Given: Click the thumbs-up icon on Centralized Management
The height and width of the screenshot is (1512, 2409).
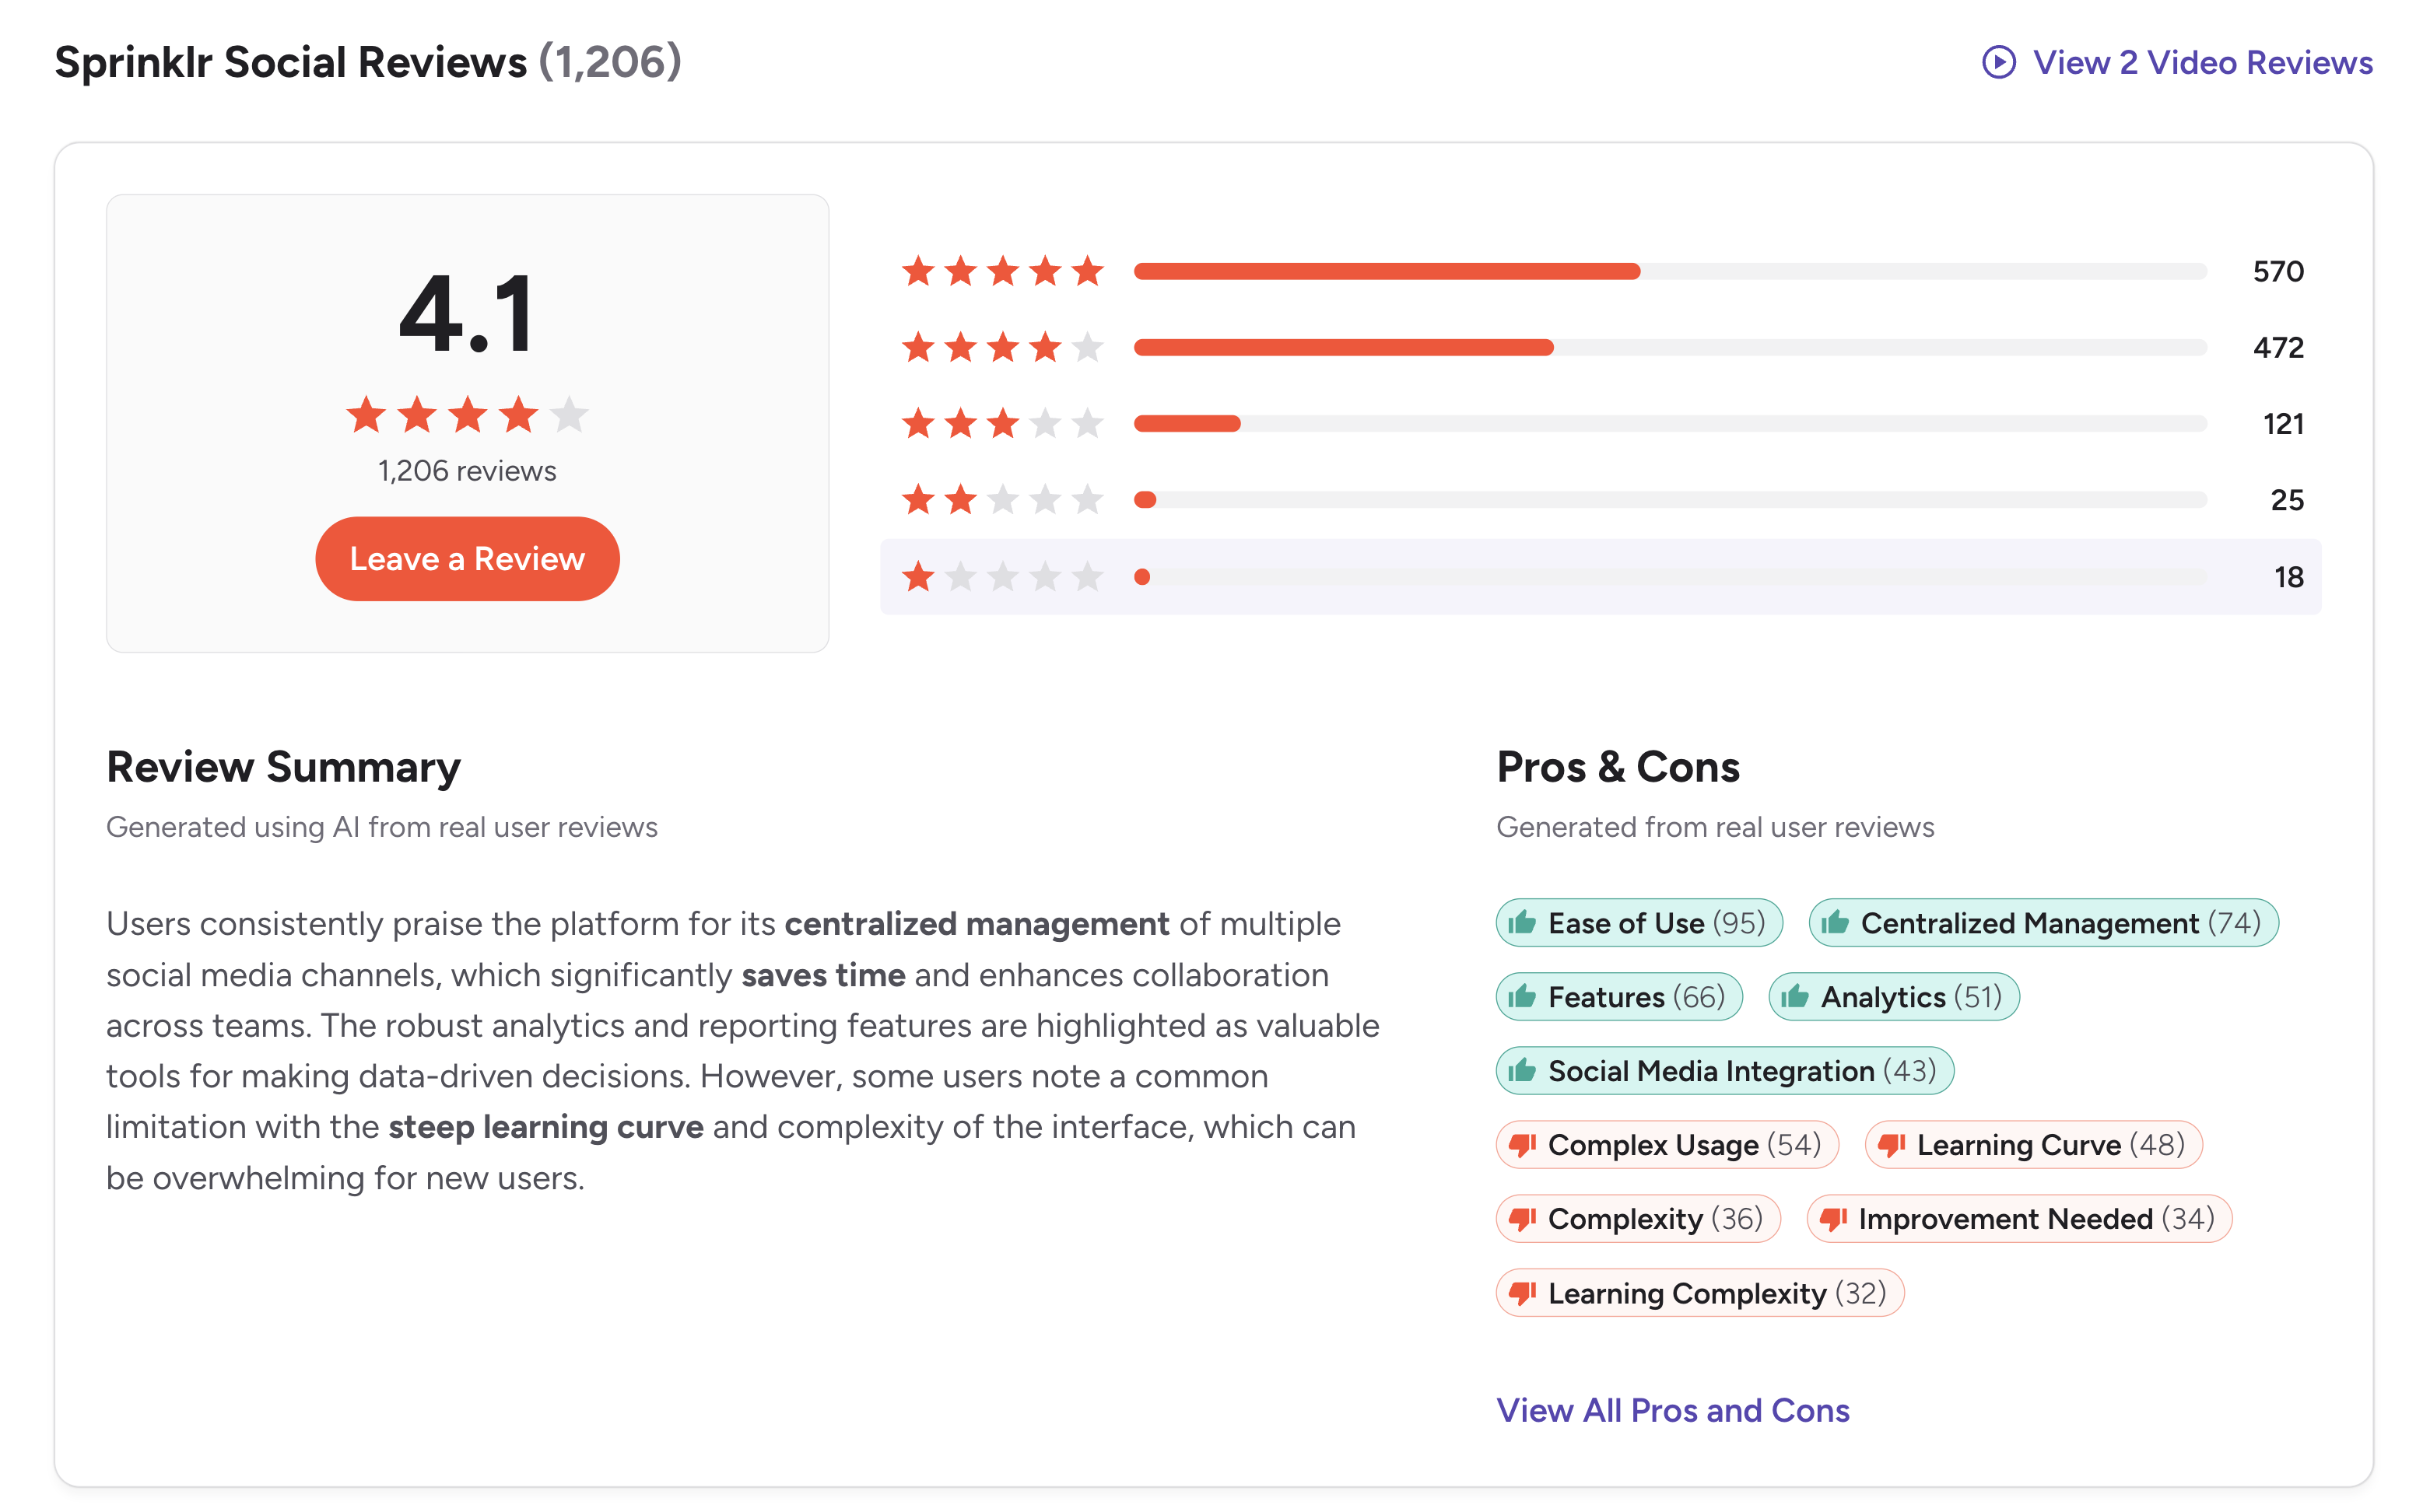Looking at the screenshot, I should (1835, 922).
